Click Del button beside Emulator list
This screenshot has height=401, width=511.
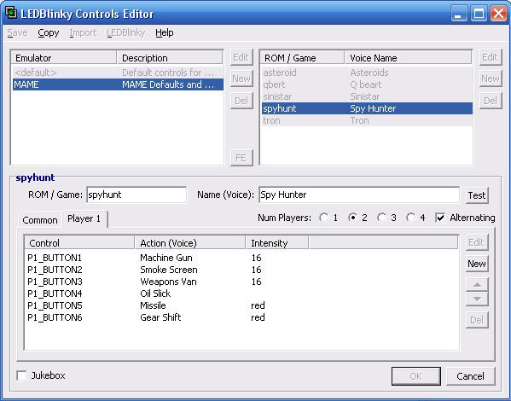(241, 101)
